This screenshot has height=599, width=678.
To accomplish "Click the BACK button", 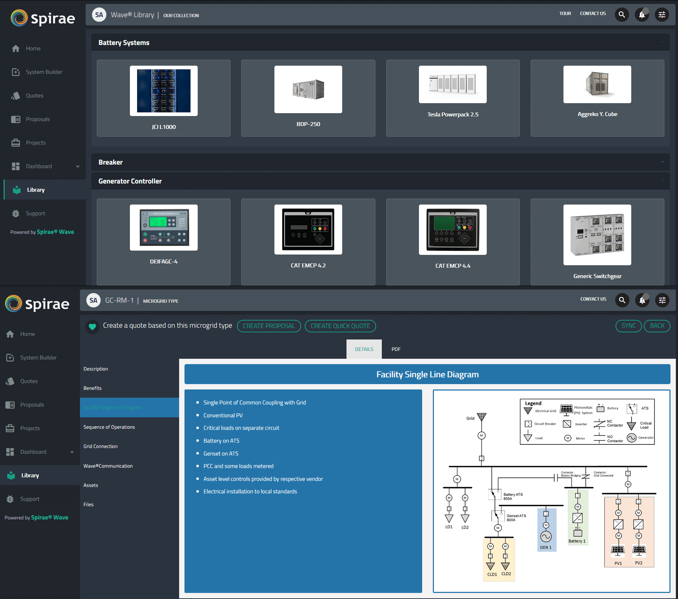I will click(x=657, y=326).
